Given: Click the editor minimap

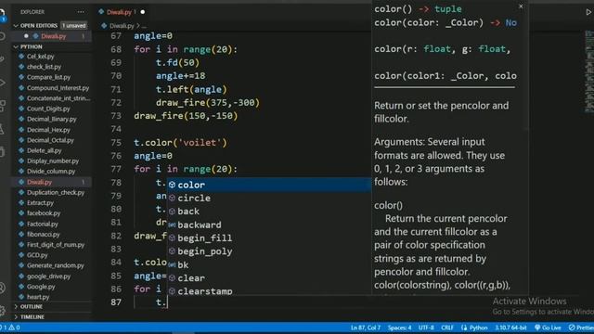Looking at the screenshot, I should [x=589, y=72].
